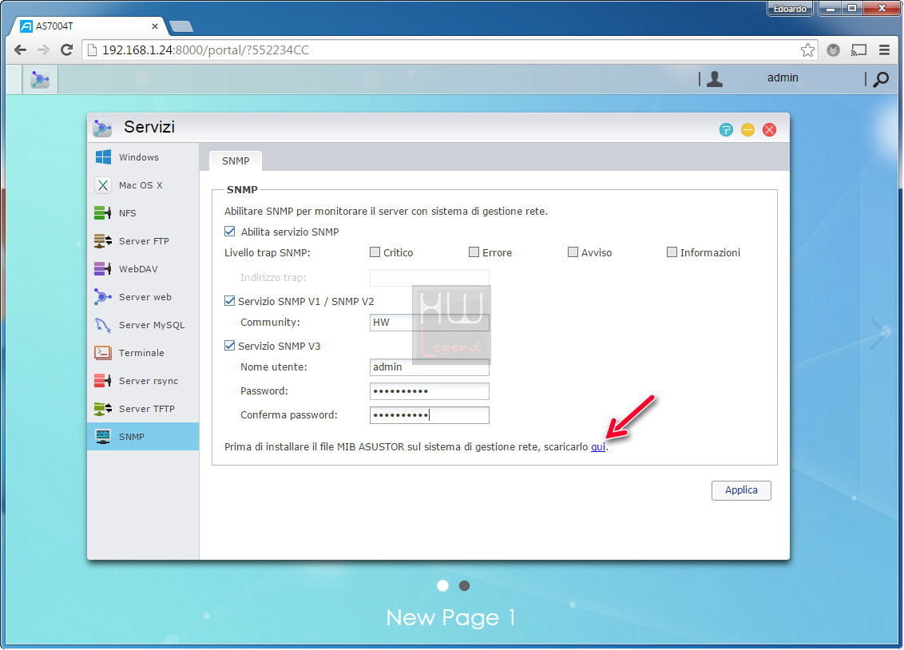
Task: Click the Server web icon
Action: [x=103, y=297]
